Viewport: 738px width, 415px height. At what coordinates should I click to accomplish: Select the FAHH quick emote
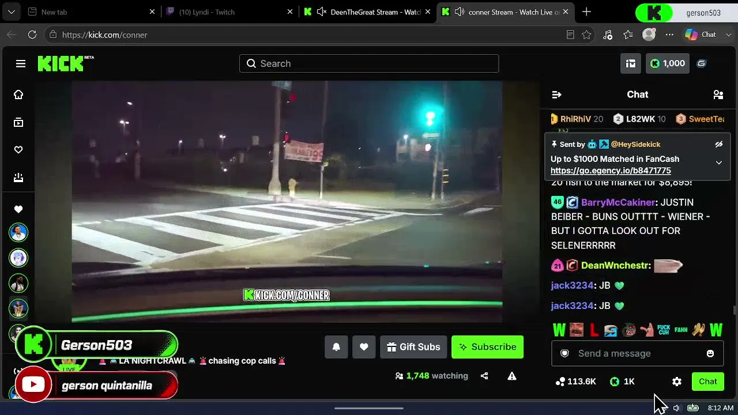coord(681,330)
